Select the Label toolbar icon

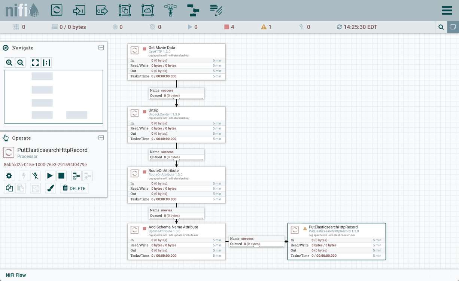pos(216,10)
